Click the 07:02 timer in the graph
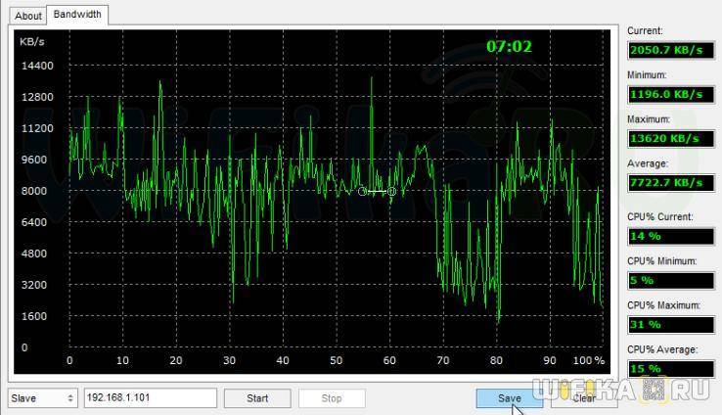 point(509,47)
